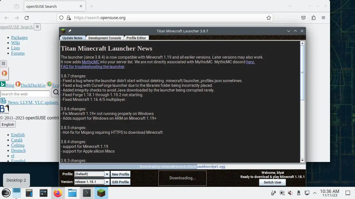The width and height of the screenshot is (355, 199).
Task: Open Firefox list all tabs dropdown
Action: 290,6
